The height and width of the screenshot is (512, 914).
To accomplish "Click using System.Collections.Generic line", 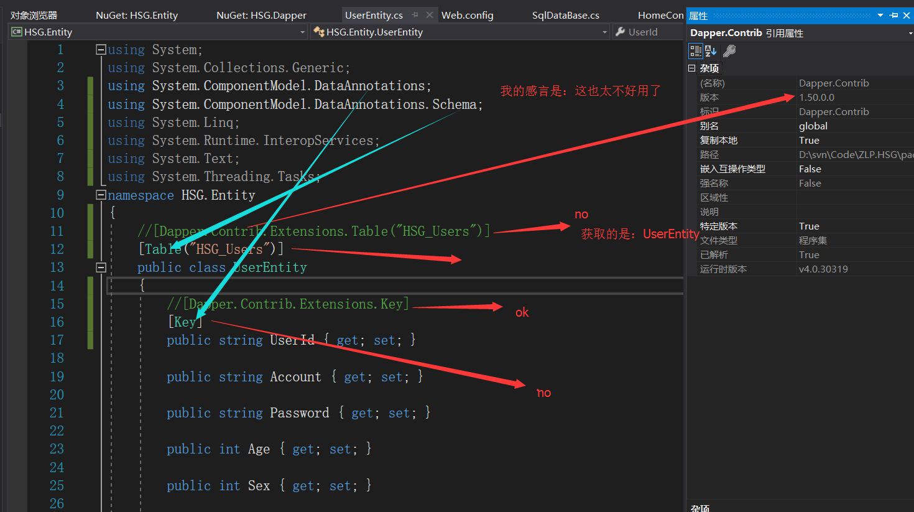I will tap(229, 68).
